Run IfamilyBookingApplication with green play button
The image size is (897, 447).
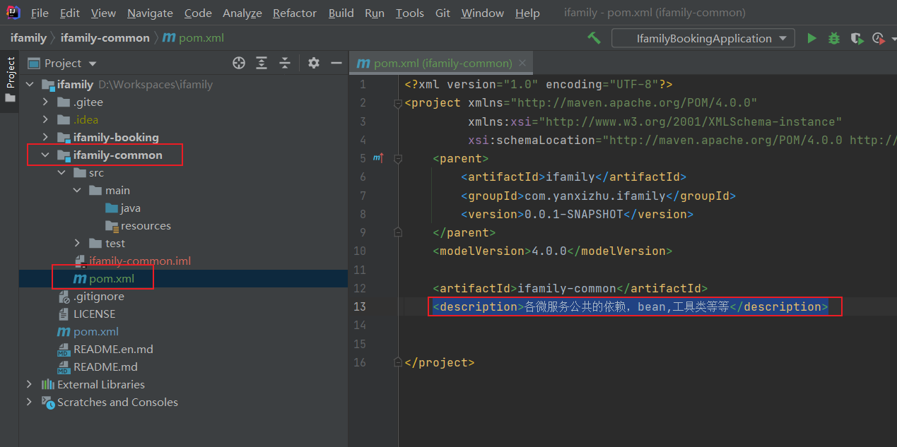click(x=811, y=38)
